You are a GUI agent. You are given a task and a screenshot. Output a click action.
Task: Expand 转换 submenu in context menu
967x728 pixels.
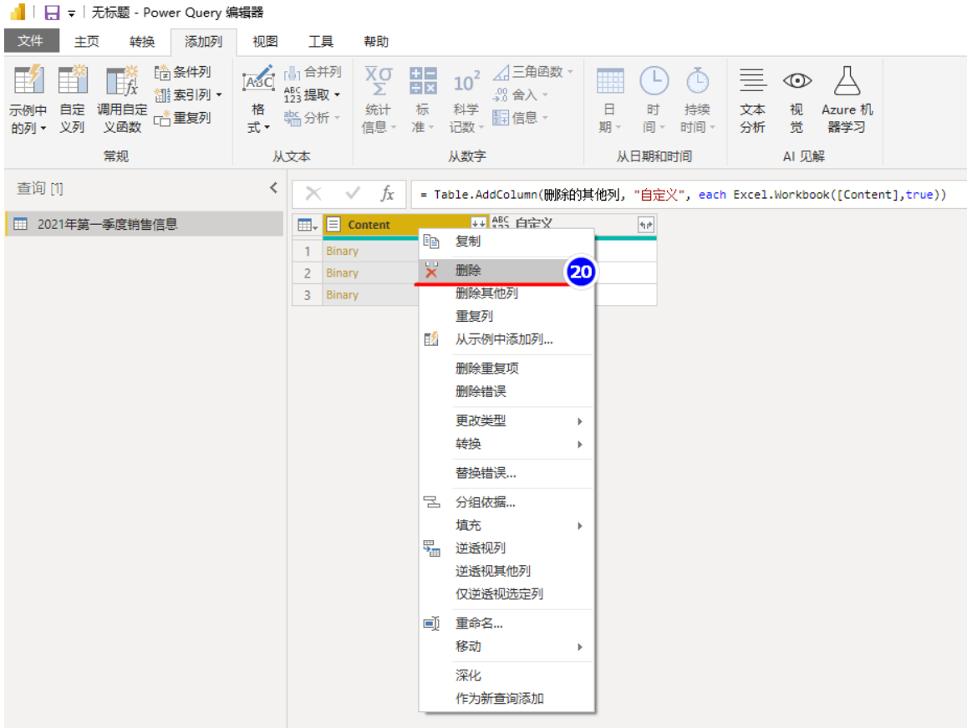[506, 444]
